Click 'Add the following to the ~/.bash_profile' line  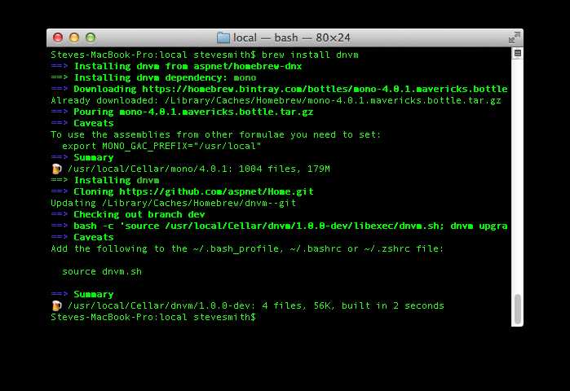pyautogui.click(x=247, y=248)
